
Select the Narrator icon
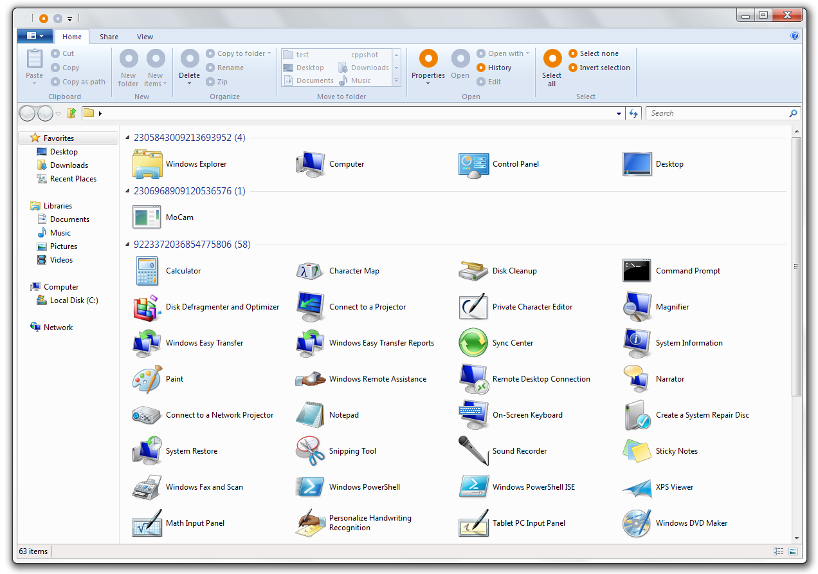637,379
